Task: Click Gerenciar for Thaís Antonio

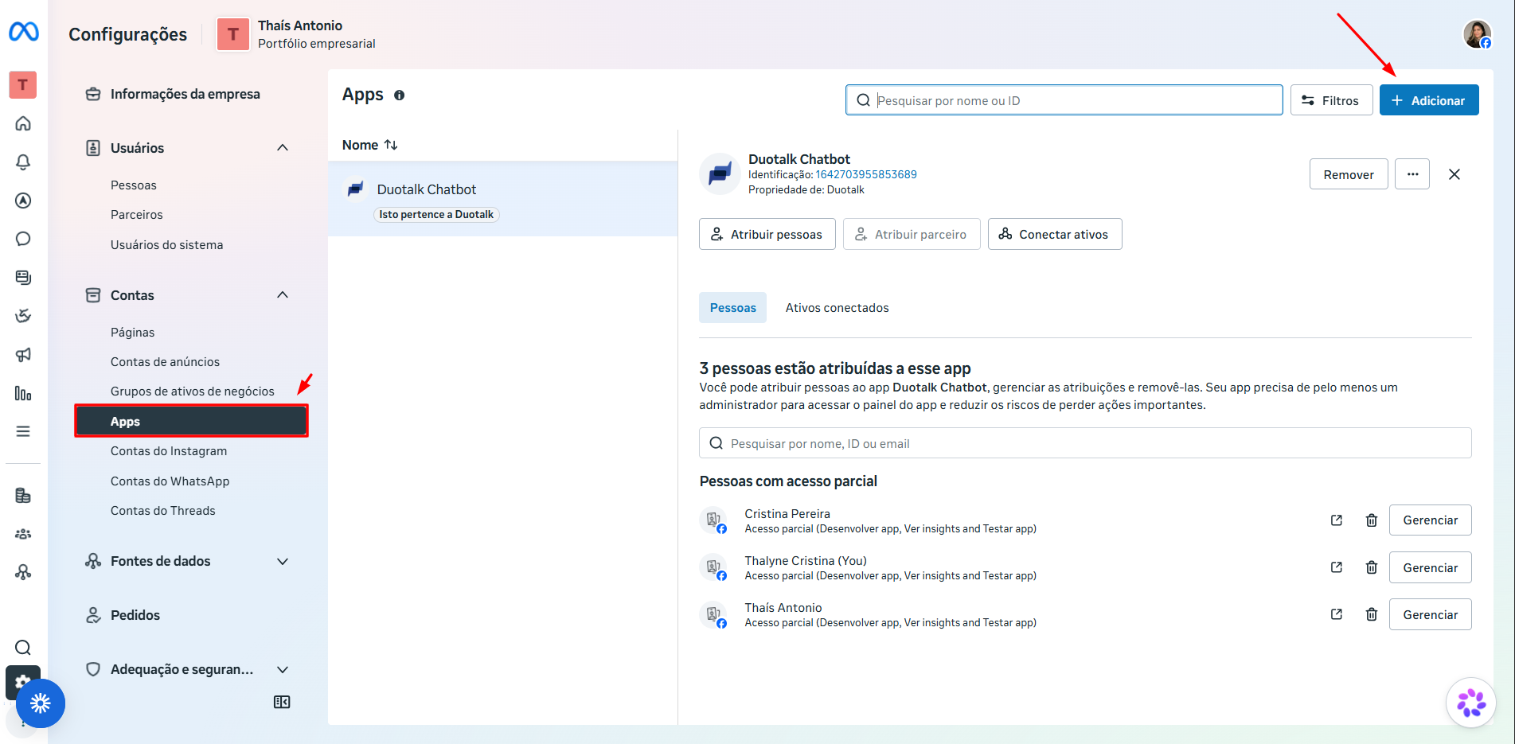Action: (1431, 614)
